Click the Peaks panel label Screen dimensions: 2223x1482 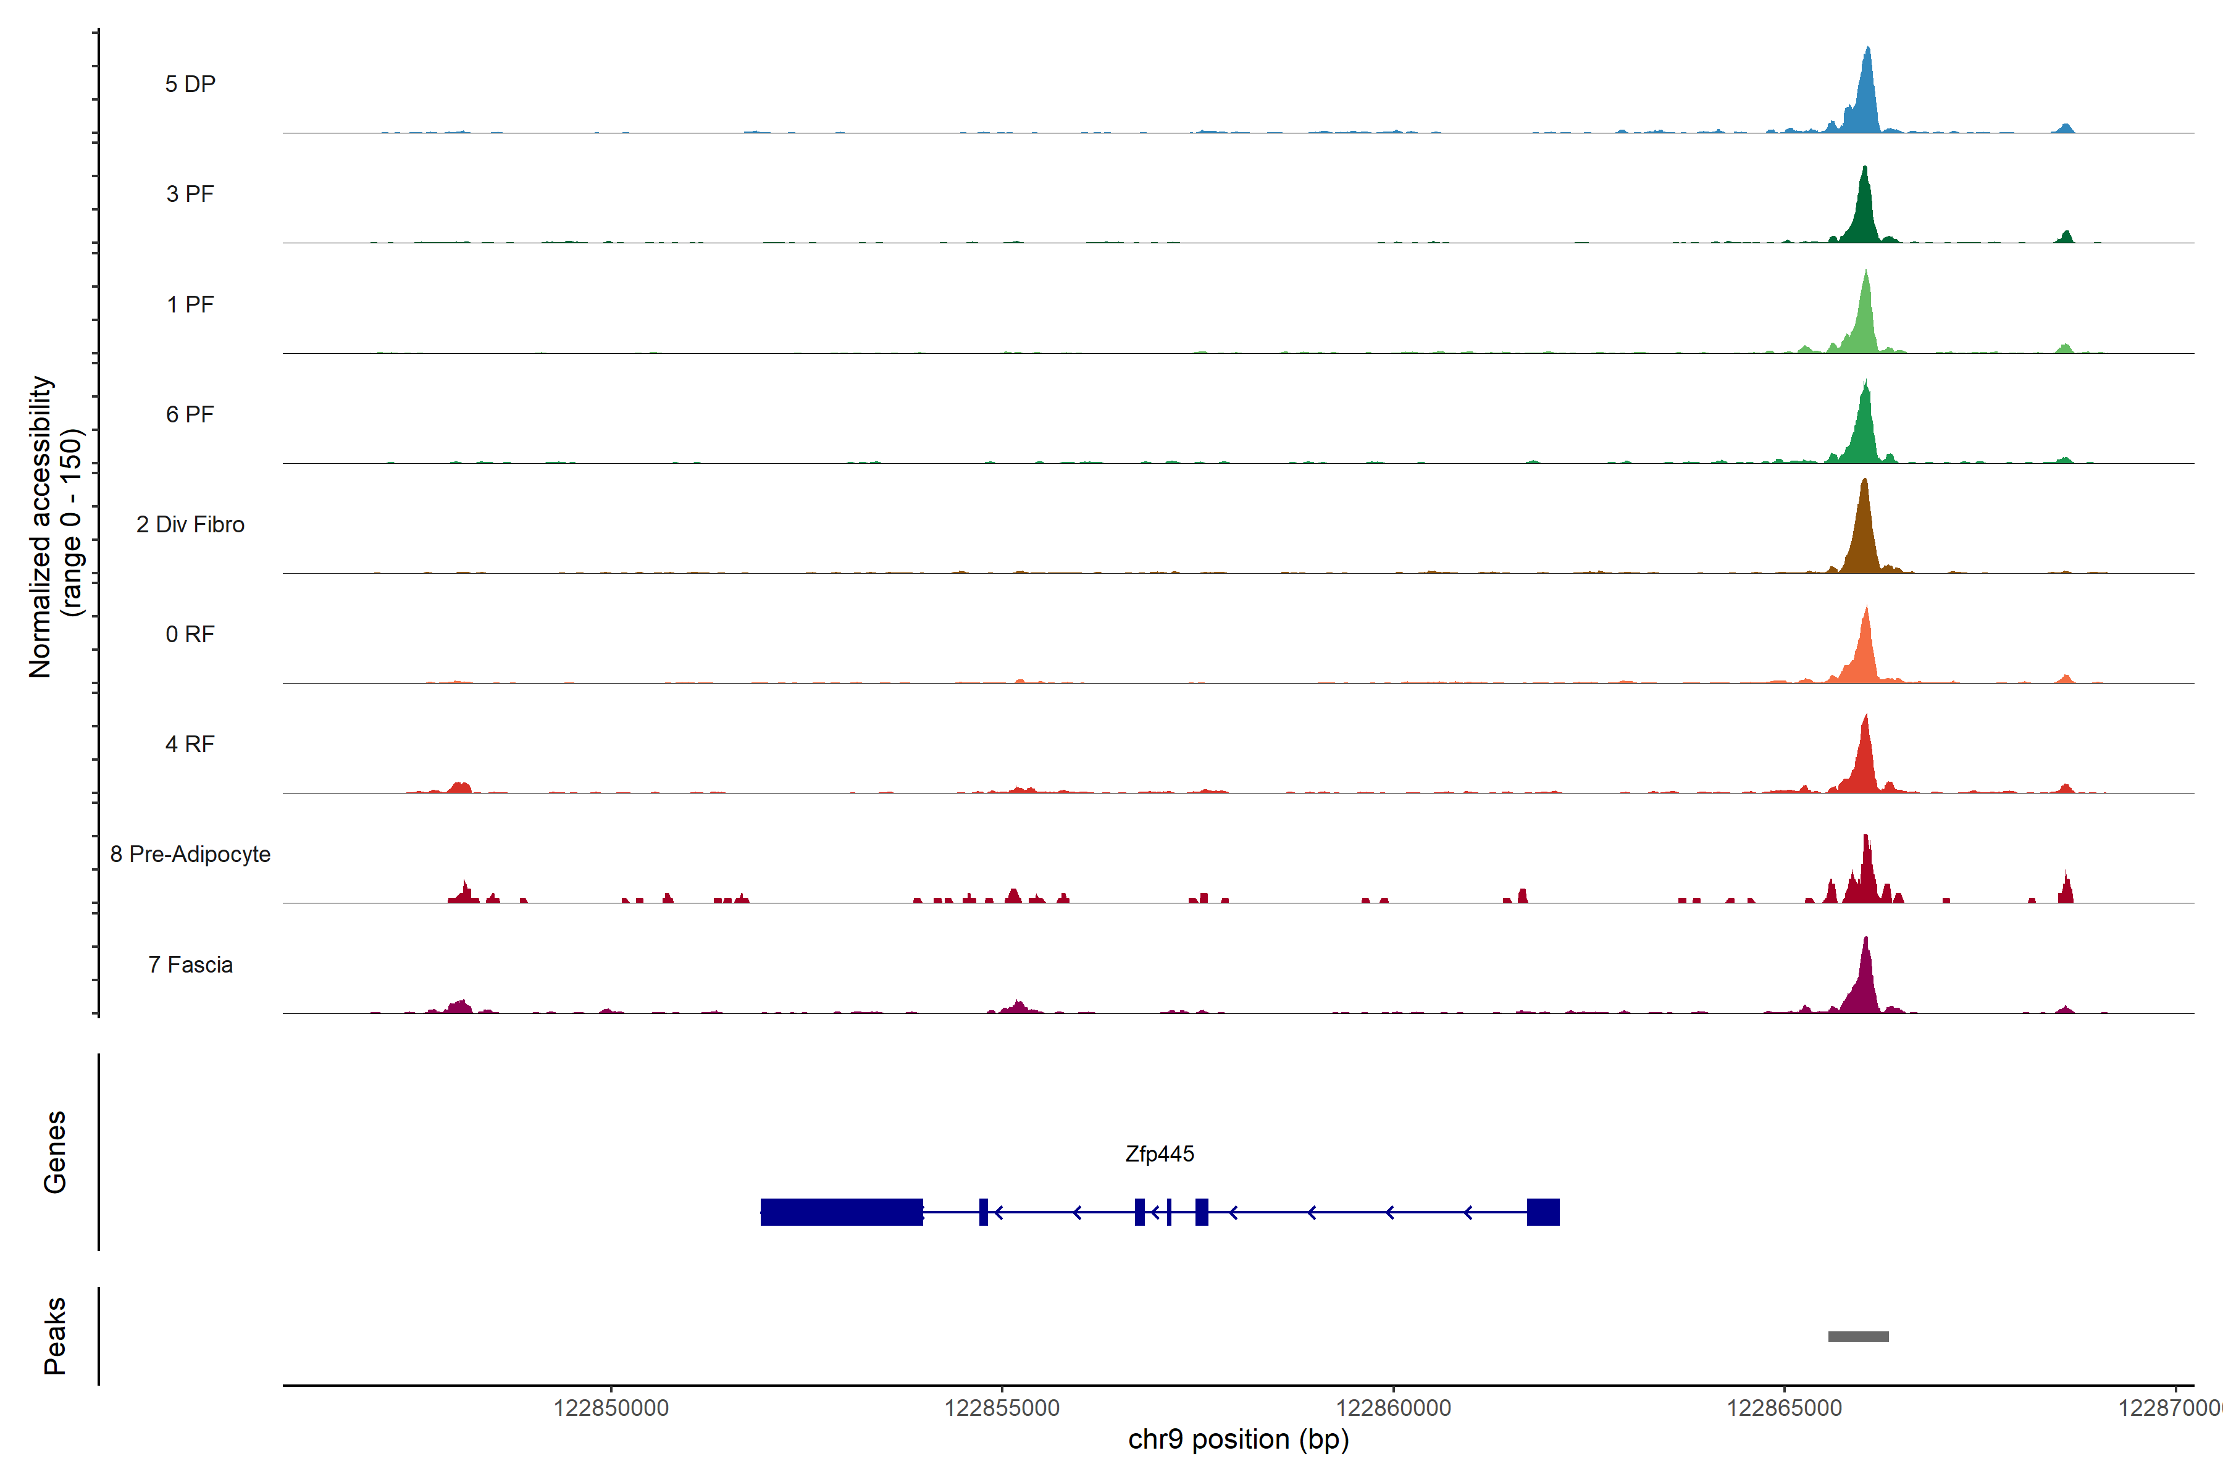[55, 1336]
